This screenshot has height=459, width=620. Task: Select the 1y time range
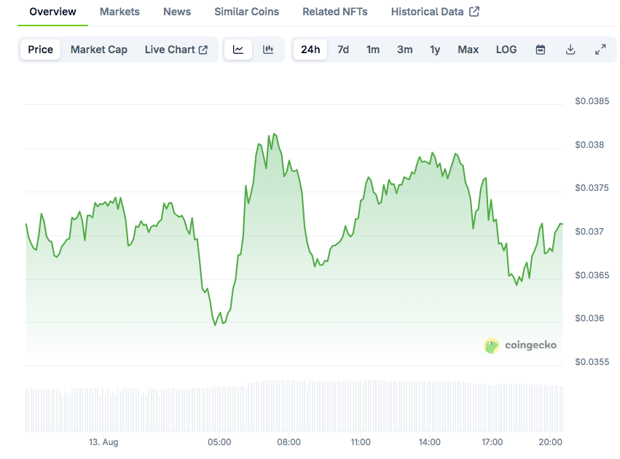coord(435,50)
